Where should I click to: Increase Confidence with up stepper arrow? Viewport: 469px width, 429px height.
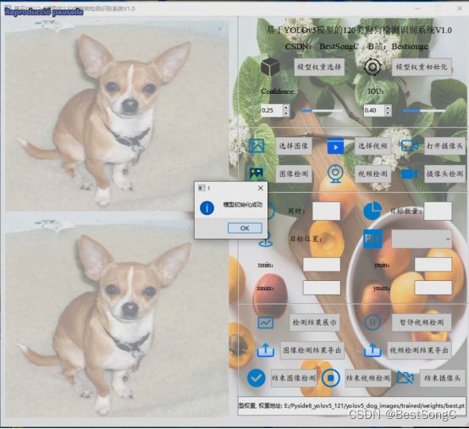(x=286, y=107)
